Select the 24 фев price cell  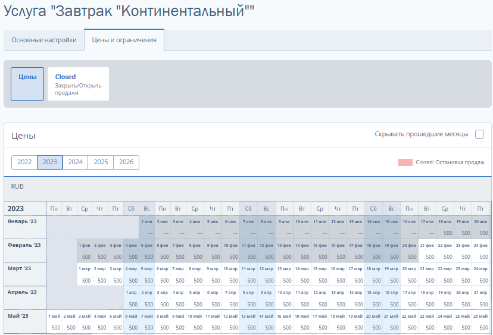pyautogui.click(x=480, y=251)
